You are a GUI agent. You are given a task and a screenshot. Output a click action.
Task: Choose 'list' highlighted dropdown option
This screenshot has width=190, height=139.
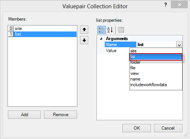pos(156,57)
